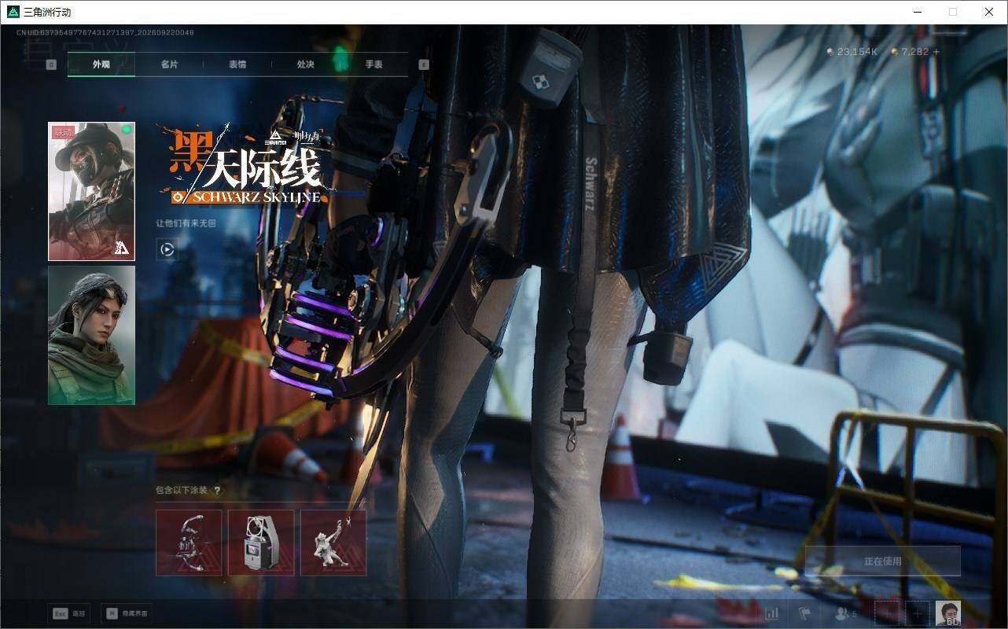Play the Schwarz Skyline preview video

point(167,249)
